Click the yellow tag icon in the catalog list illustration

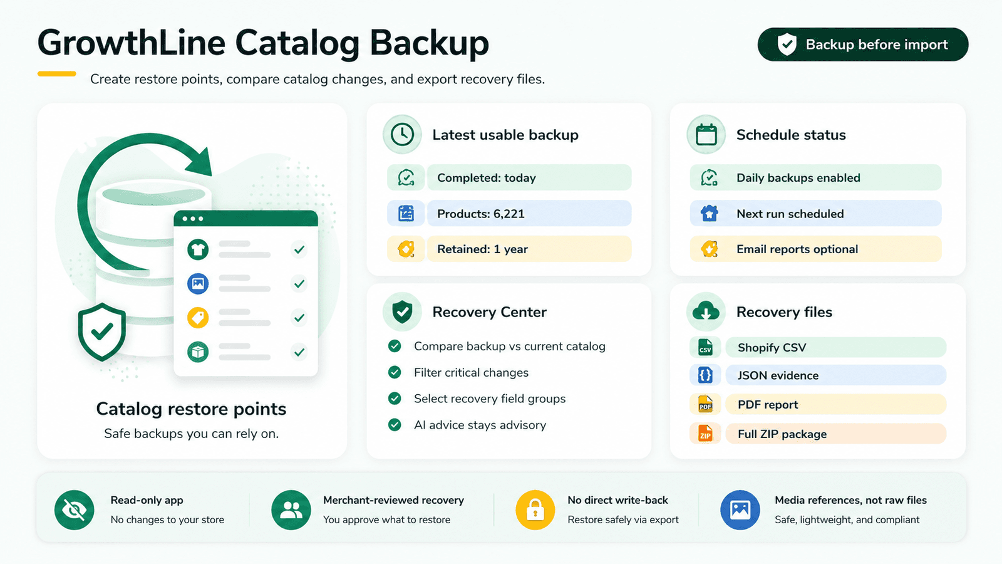click(198, 318)
